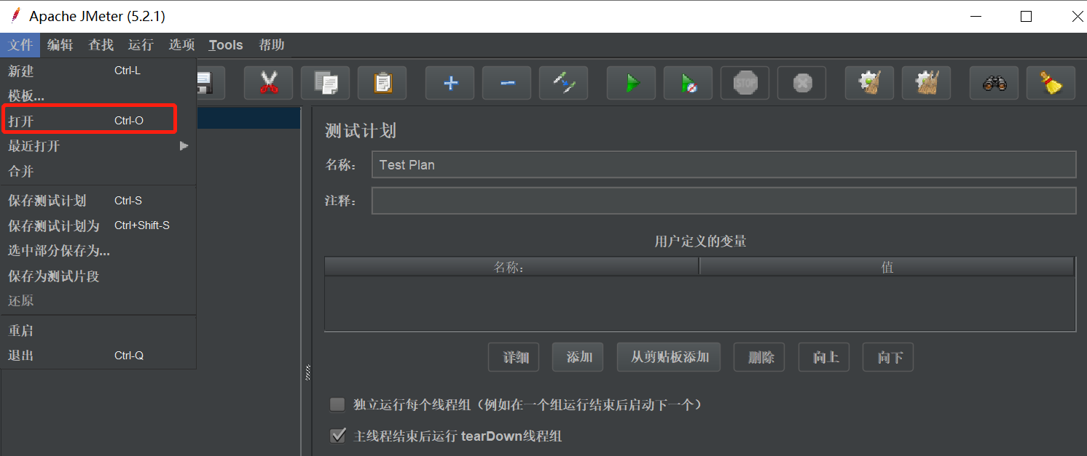Open the 编辑 menu
Viewport: 1087px width, 456px height.
(60, 45)
